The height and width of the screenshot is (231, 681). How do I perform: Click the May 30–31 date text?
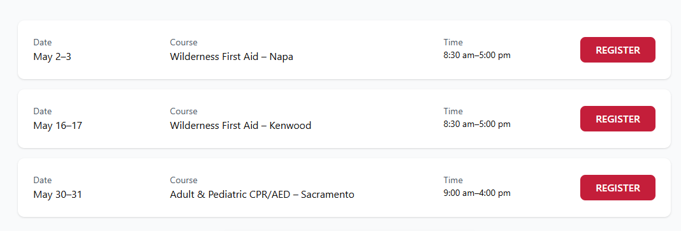(58, 195)
